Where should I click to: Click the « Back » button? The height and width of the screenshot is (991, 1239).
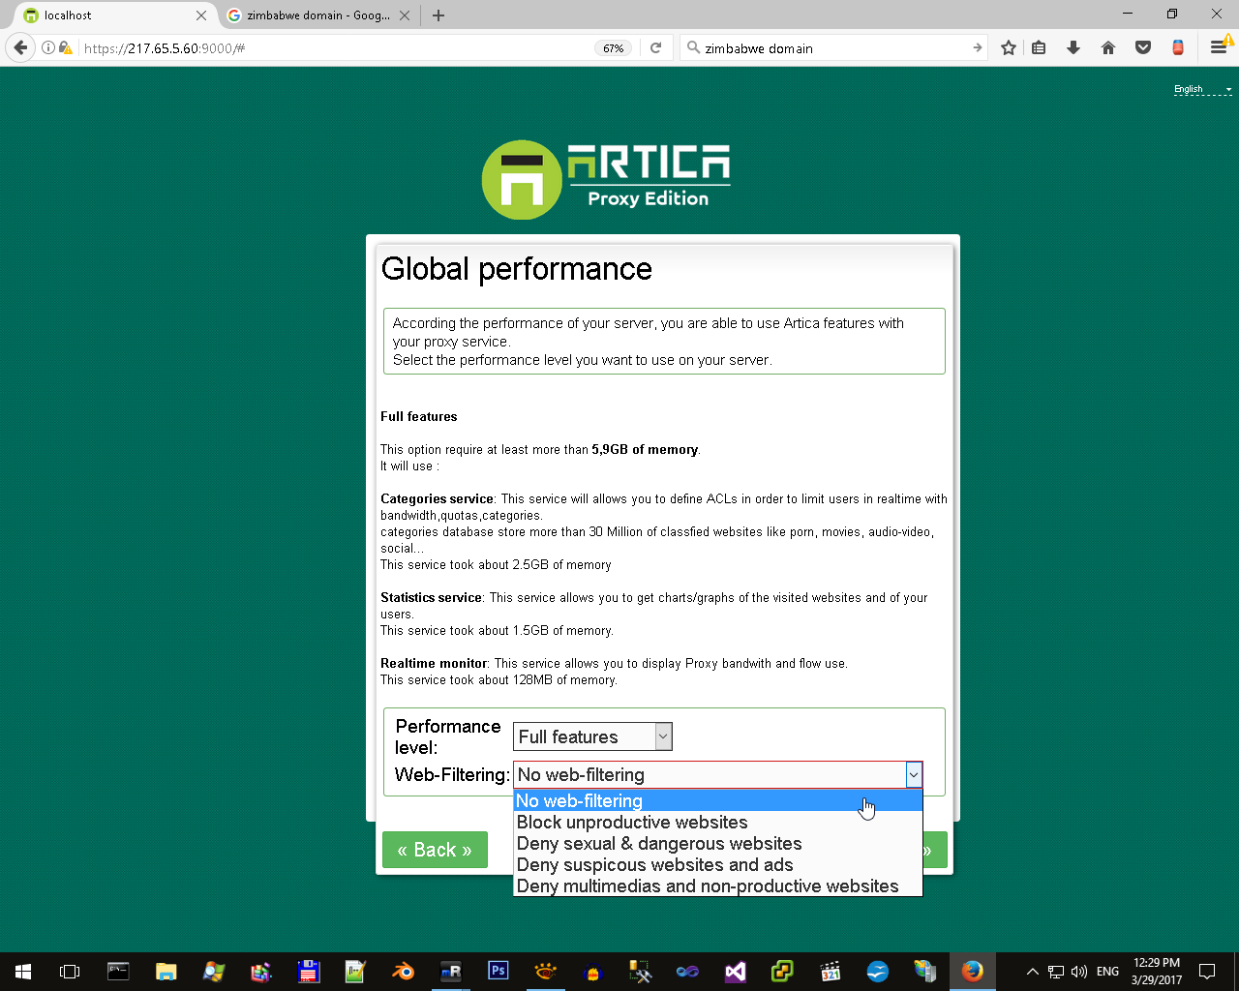tap(435, 850)
